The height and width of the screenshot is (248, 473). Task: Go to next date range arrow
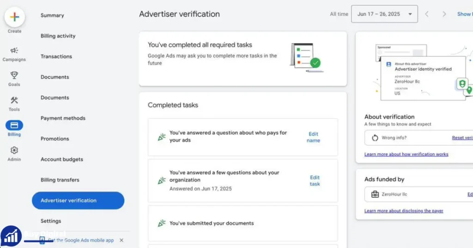coord(444,14)
